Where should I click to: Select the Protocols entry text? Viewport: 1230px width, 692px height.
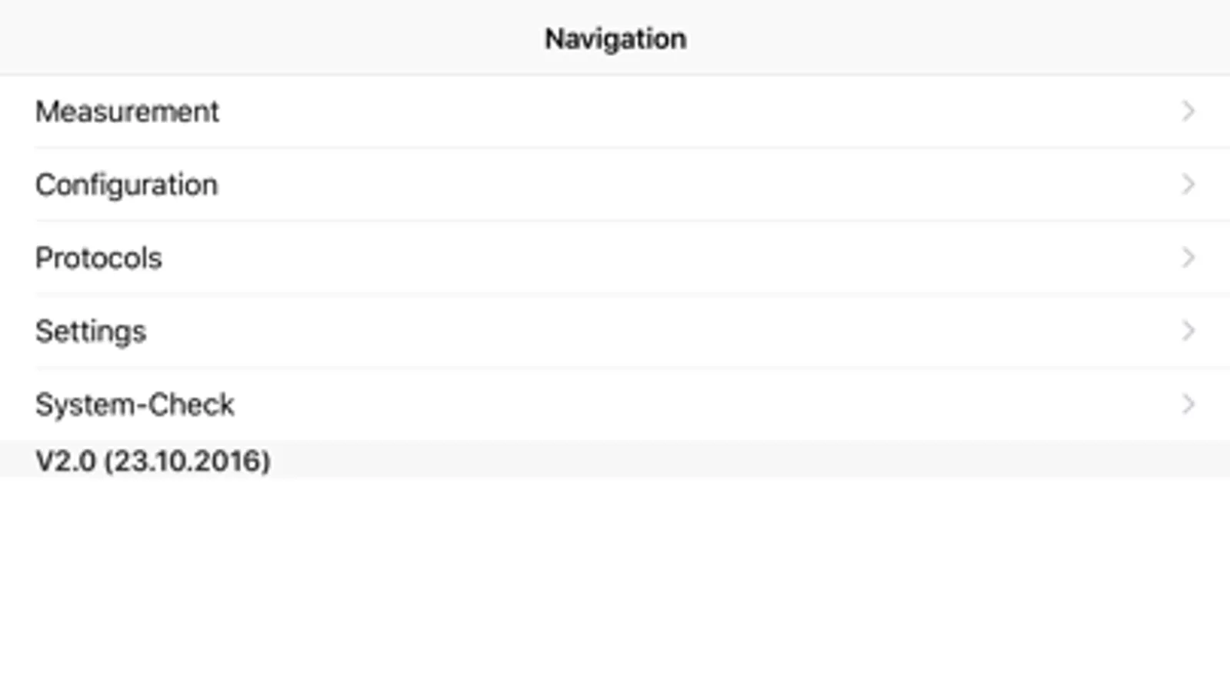98,258
